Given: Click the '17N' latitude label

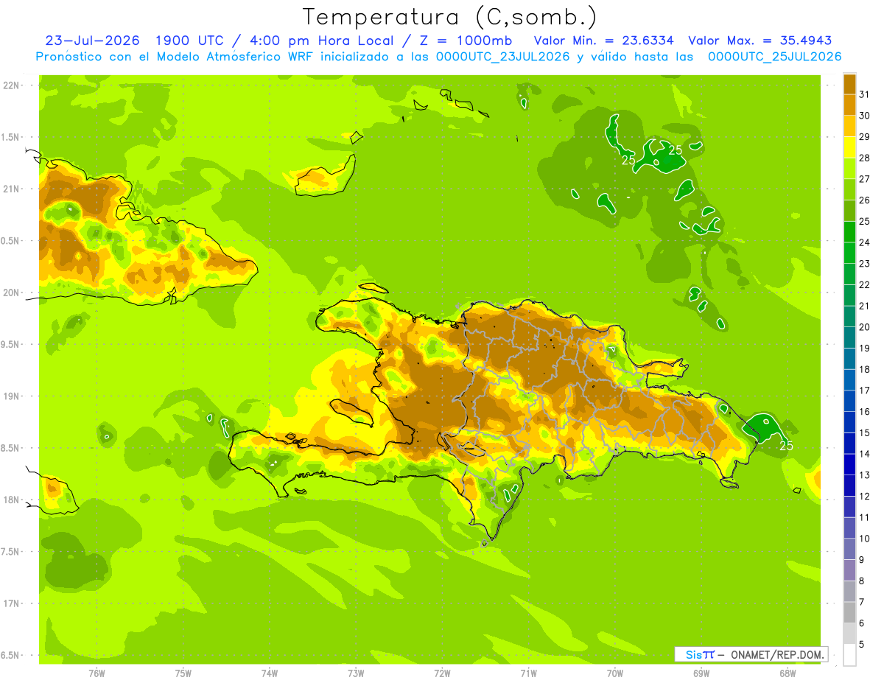Looking at the screenshot, I should [x=11, y=603].
